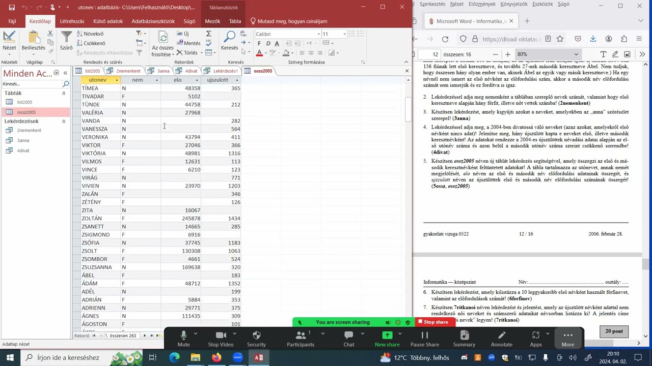652x366 pixels.
Task: Click the ZSUZSANNA name cell
Action: (x=101, y=267)
